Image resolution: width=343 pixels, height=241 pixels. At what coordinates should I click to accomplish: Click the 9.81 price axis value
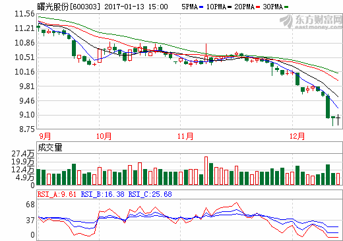click(27, 86)
